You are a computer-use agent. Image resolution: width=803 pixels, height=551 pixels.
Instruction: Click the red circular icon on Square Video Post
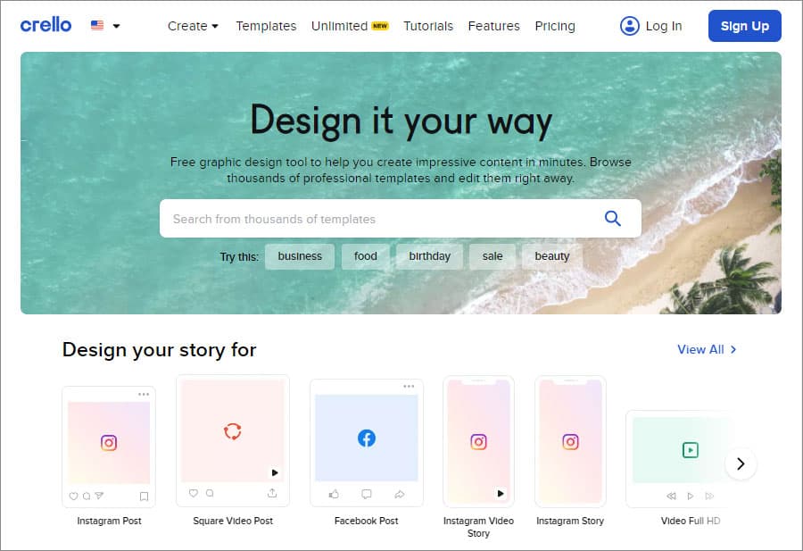click(233, 431)
